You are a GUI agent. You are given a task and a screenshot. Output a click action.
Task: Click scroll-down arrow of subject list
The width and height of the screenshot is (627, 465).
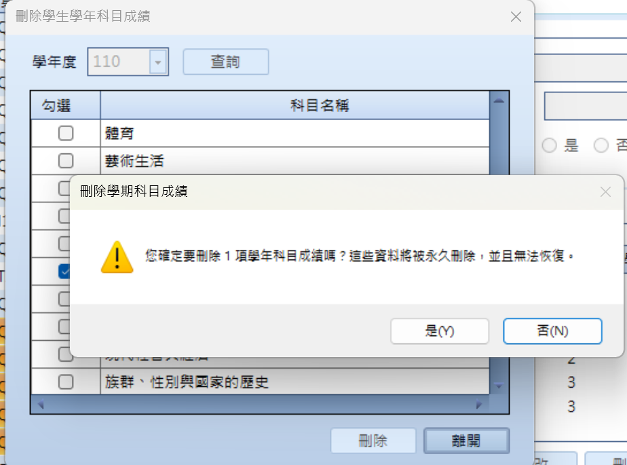(499, 386)
